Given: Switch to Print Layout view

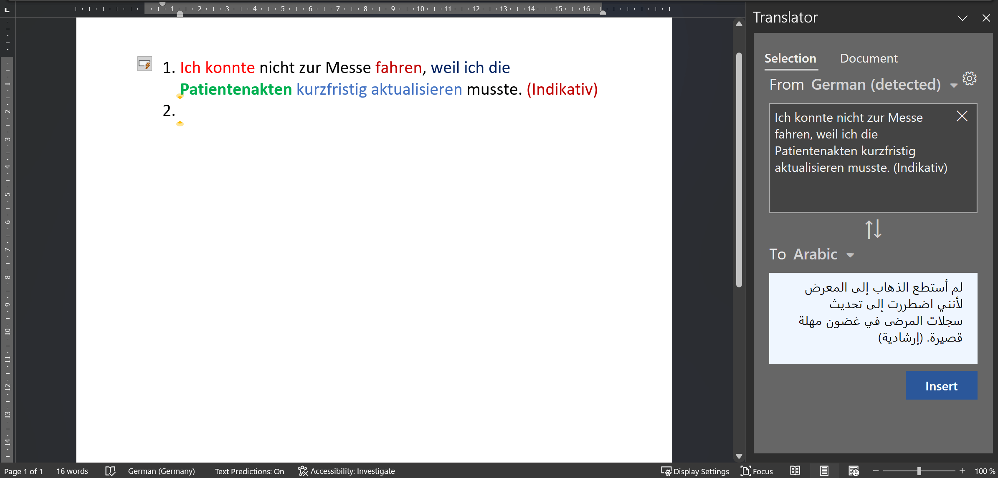Looking at the screenshot, I should (824, 471).
